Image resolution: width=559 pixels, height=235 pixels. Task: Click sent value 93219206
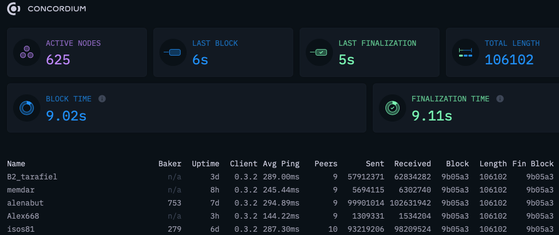click(x=366, y=230)
